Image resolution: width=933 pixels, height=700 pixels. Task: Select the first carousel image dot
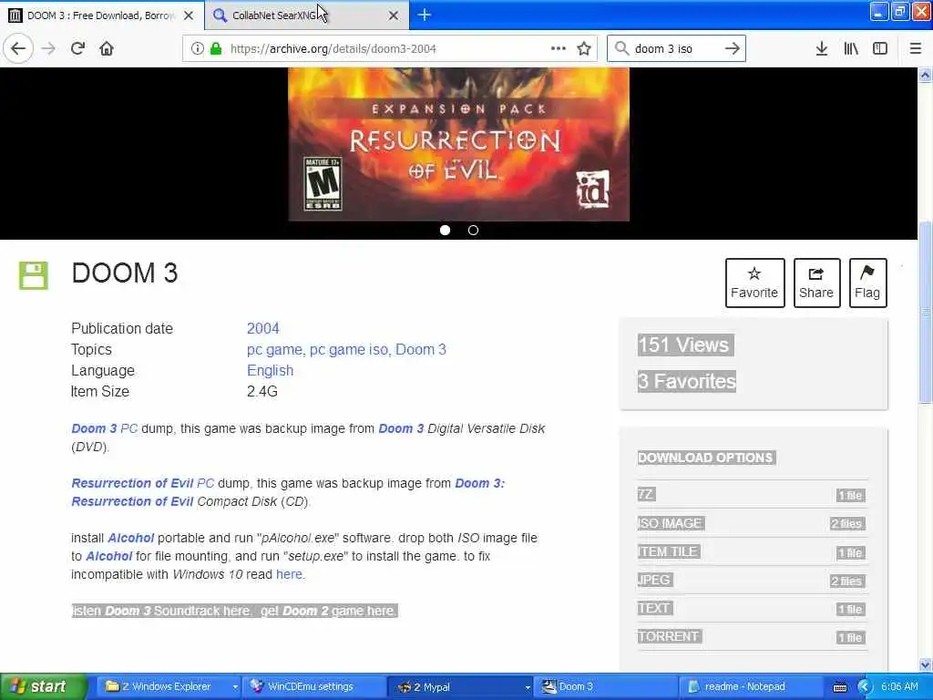[x=445, y=231]
